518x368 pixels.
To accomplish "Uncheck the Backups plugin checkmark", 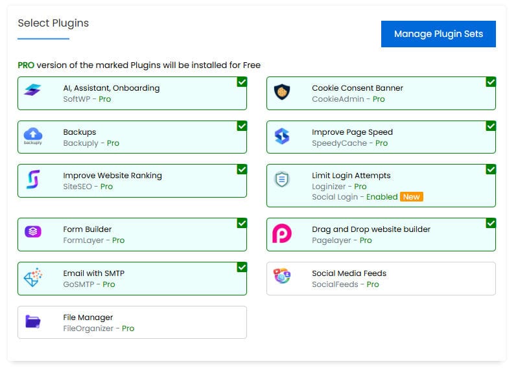I will click(x=242, y=126).
